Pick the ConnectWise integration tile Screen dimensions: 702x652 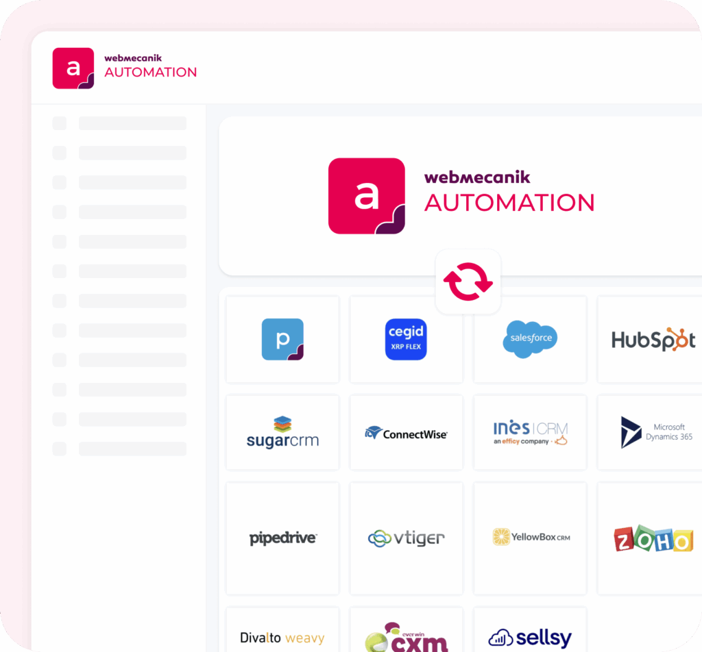click(x=406, y=432)
